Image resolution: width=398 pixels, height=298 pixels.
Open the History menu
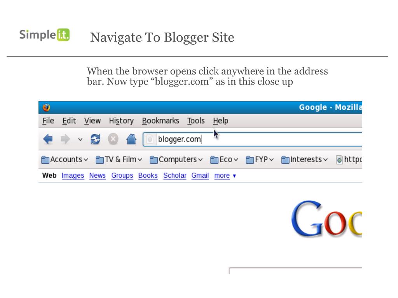pos(121,121)
